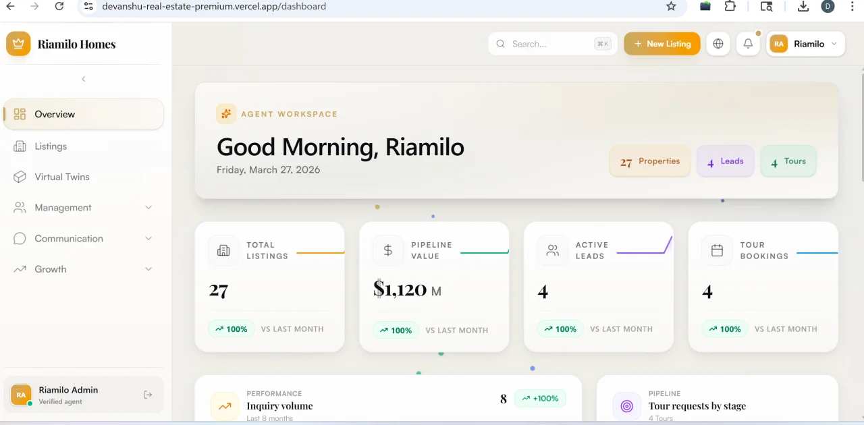Click the Overview grid icon
Viewport: 864px width, 425px height.
(x=20, y=114)
